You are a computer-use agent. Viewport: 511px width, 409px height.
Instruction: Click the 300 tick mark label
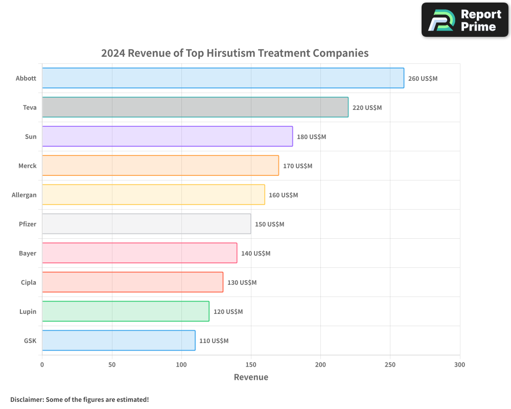coord(459,365)
